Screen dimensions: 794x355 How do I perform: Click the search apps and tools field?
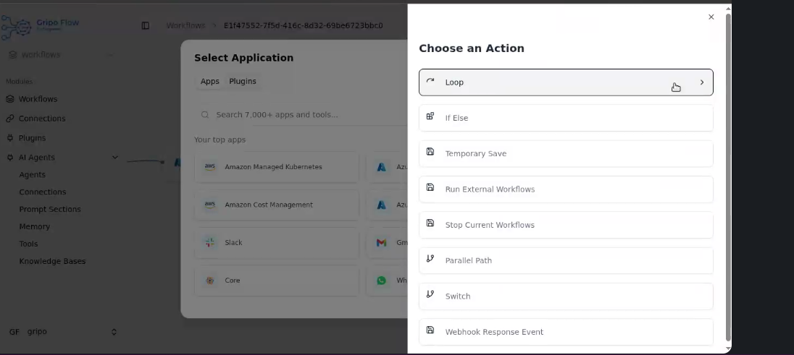click(304, 115)
